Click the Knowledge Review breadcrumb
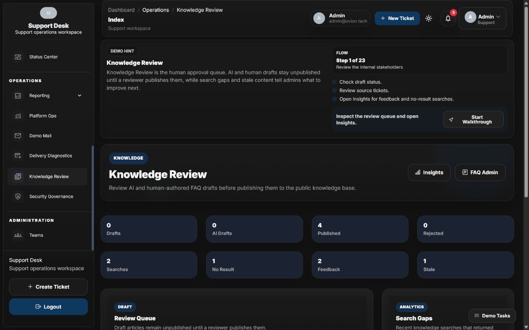The width and height of the screenshot is (529, 330). click(x=200, y=10)
